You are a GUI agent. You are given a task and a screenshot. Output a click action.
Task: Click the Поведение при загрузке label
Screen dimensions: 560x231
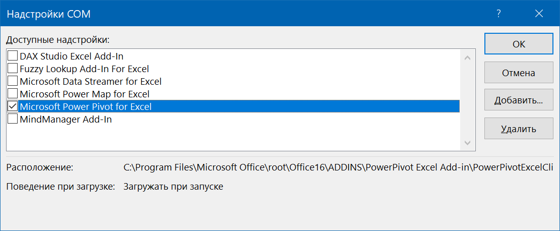coord(61,187)
